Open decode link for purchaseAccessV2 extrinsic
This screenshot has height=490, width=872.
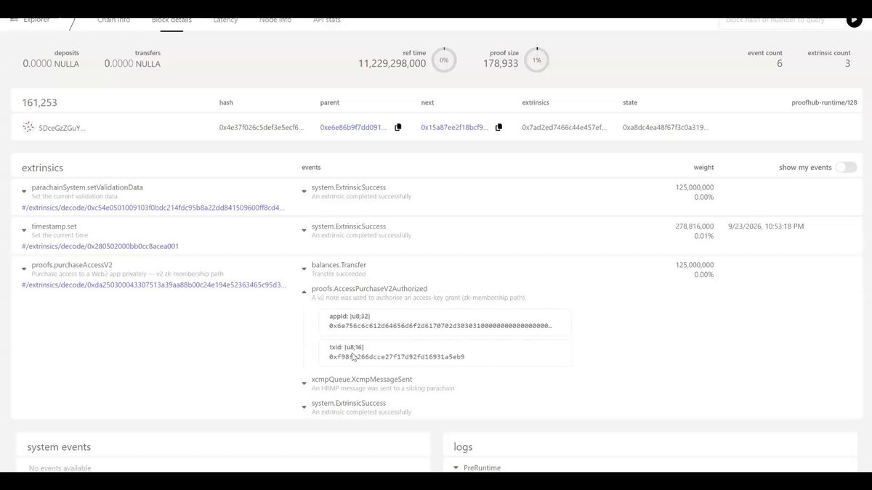pyautogui.click(x=153, y=285)
